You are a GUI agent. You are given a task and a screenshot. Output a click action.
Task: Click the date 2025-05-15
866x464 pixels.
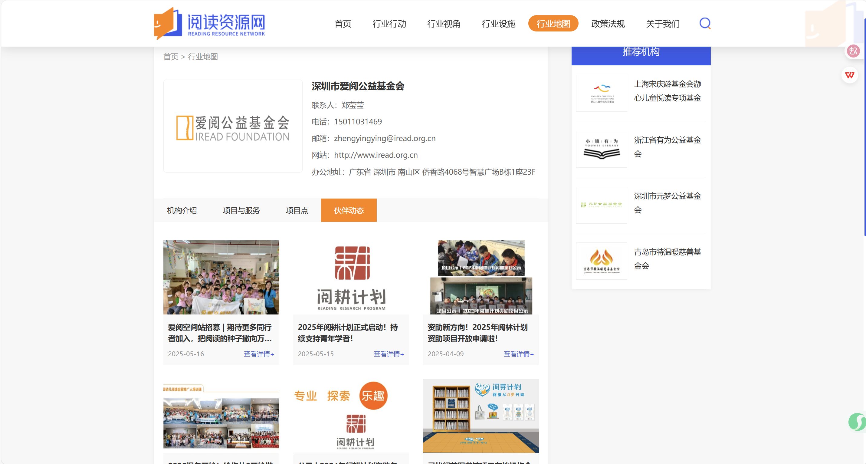click(x=316, y=354)
